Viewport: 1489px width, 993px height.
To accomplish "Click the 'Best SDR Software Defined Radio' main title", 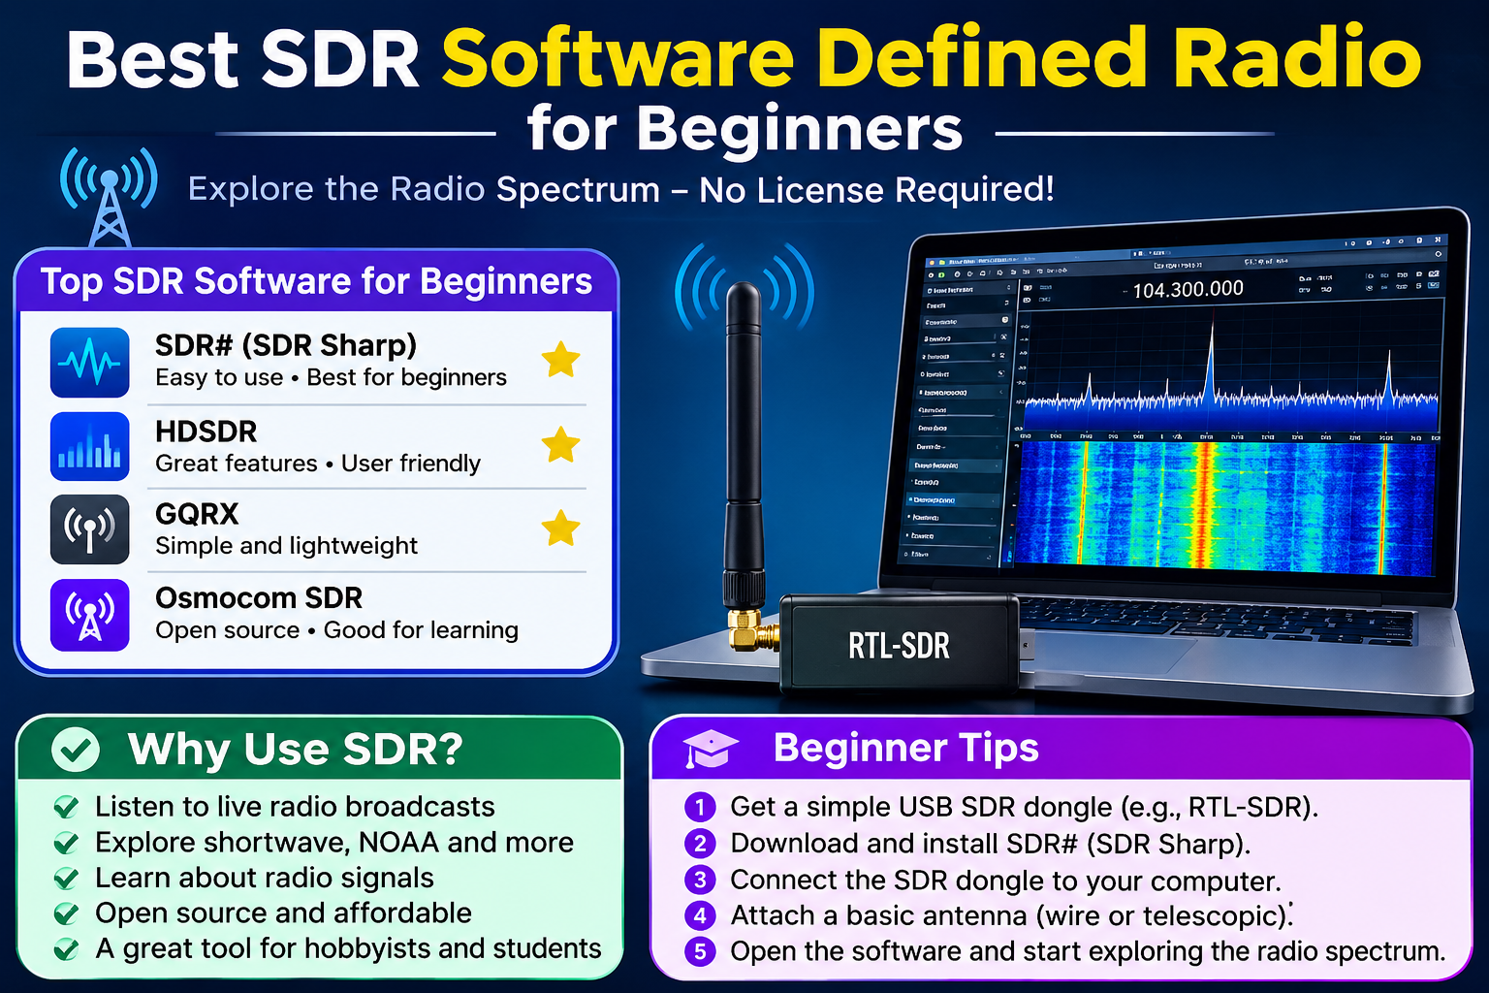I will tap(744, 58).
